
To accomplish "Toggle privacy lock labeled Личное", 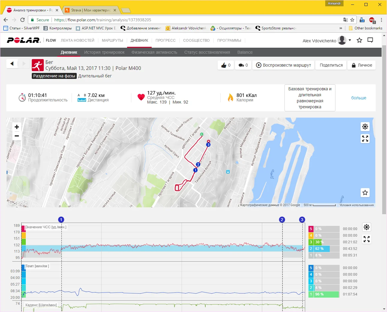I will 362,65.
